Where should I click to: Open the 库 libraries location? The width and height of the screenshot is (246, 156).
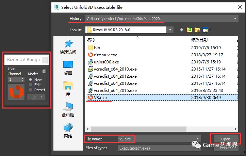click(x=68, y=89)
